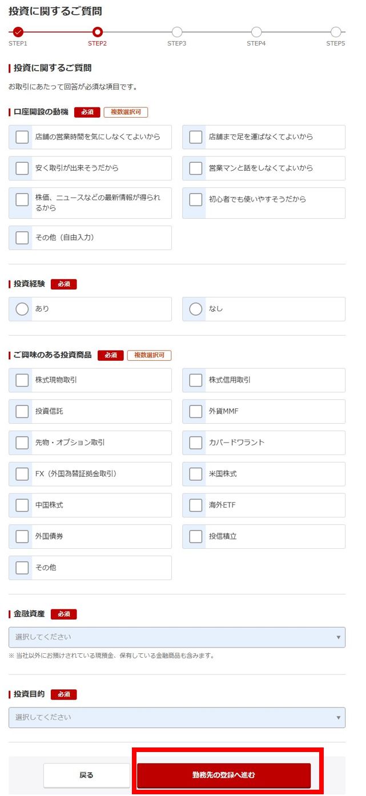366x796 pixels.
Task: Check 外貨MMF product checkbox
Action: (195, 411)
